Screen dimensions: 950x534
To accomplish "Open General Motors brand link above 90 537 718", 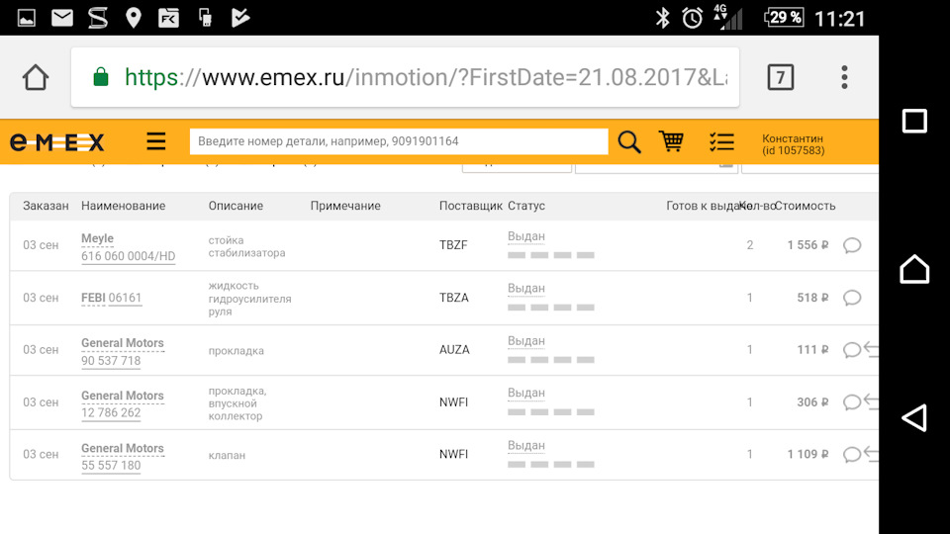I will (x=123, y=343).
